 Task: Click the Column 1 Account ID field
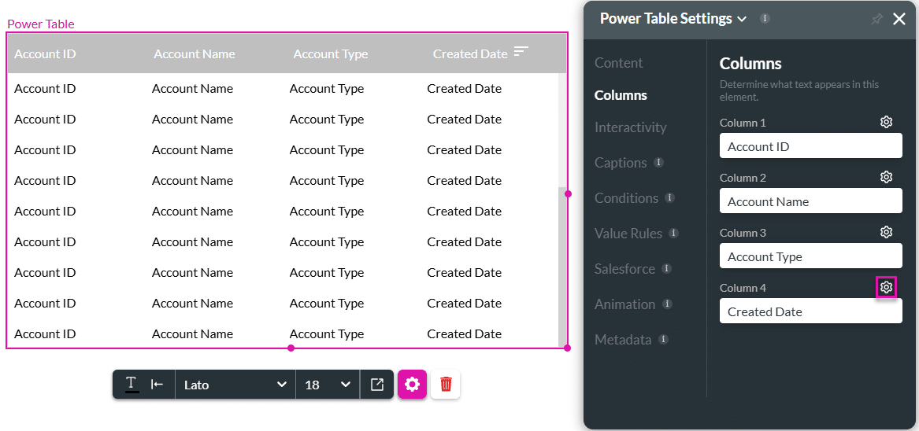[x=810, y=146]
